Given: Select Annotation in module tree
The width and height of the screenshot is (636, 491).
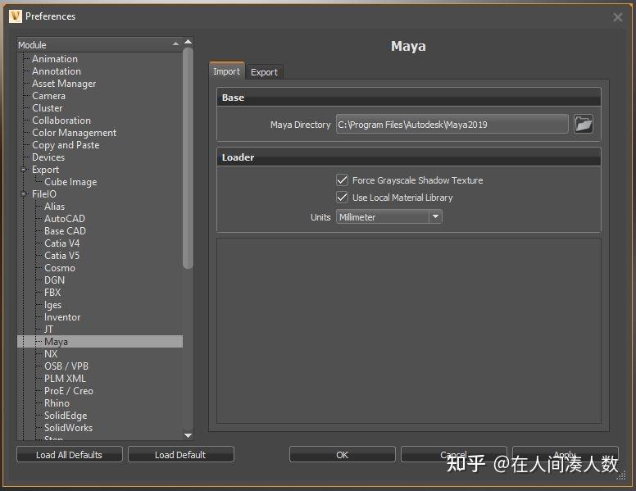Looking at the screenshot, I should click(57, 71).
